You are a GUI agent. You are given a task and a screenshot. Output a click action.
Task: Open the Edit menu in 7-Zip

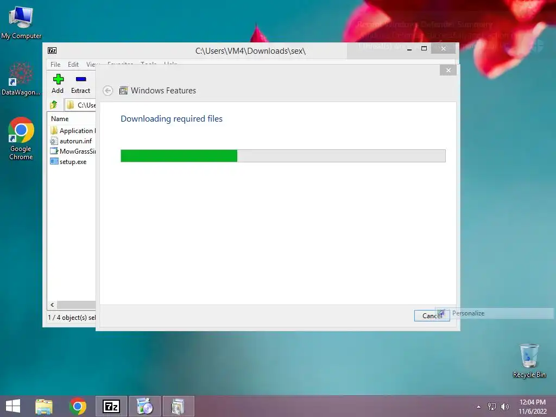point(73,64)
